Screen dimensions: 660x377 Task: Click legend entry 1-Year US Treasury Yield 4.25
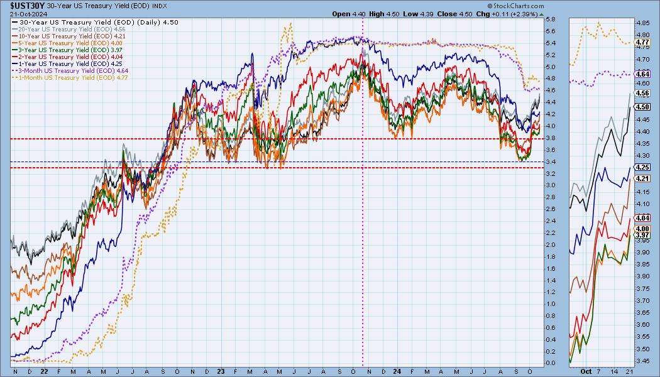[x=67, y=63]
